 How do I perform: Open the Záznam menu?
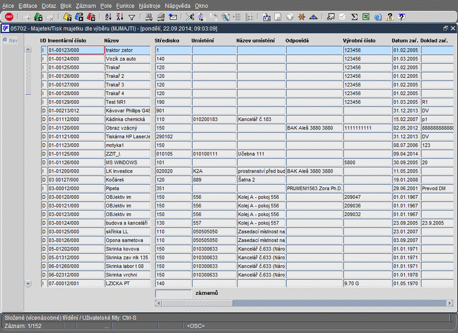click(85, 5)
